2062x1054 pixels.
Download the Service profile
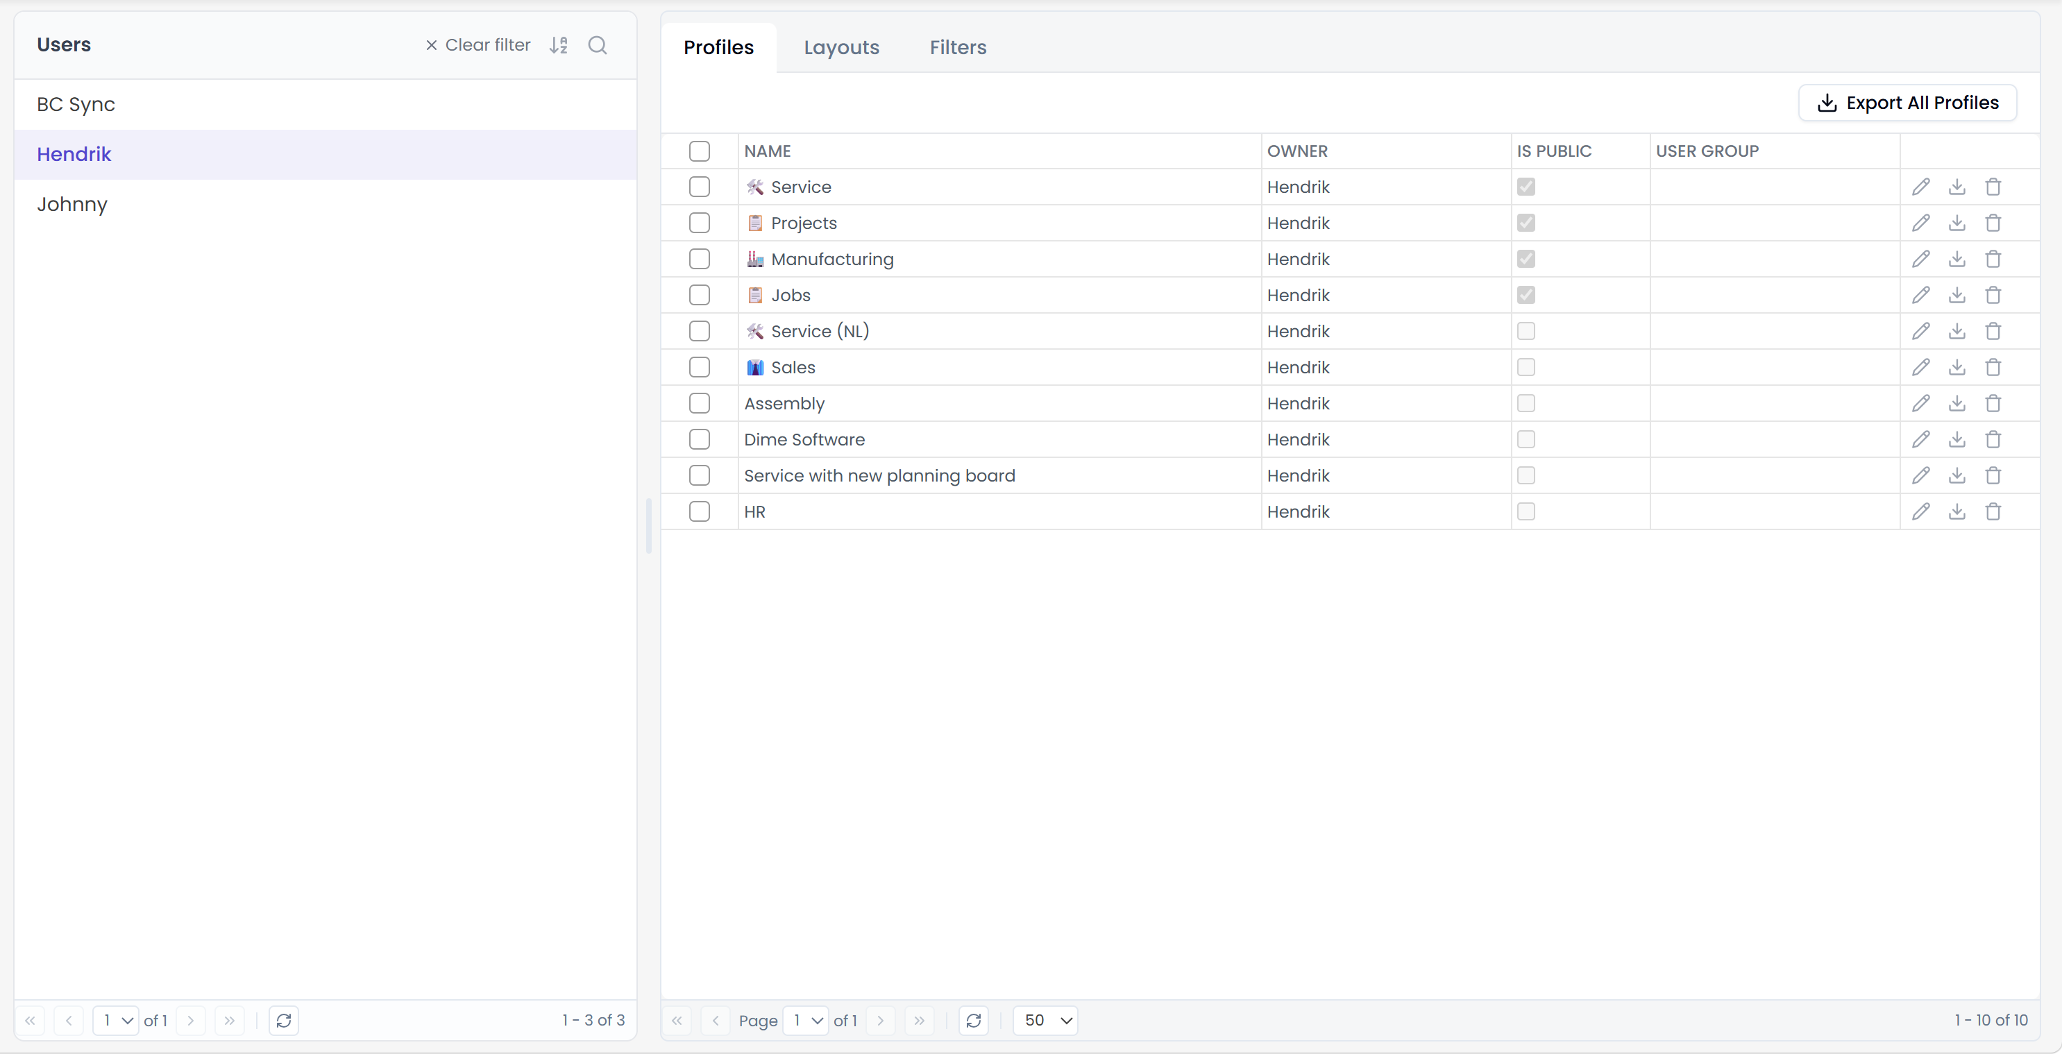pos(1957,187)
